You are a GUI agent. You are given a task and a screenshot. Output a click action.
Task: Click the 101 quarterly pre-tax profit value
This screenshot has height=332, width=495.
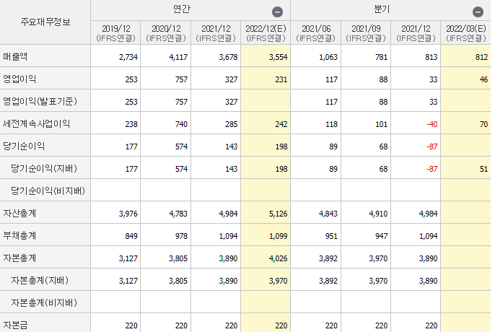click(x=381, y=124)
